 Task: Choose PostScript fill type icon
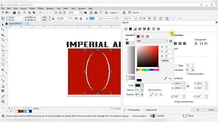[x=158, y=29]
